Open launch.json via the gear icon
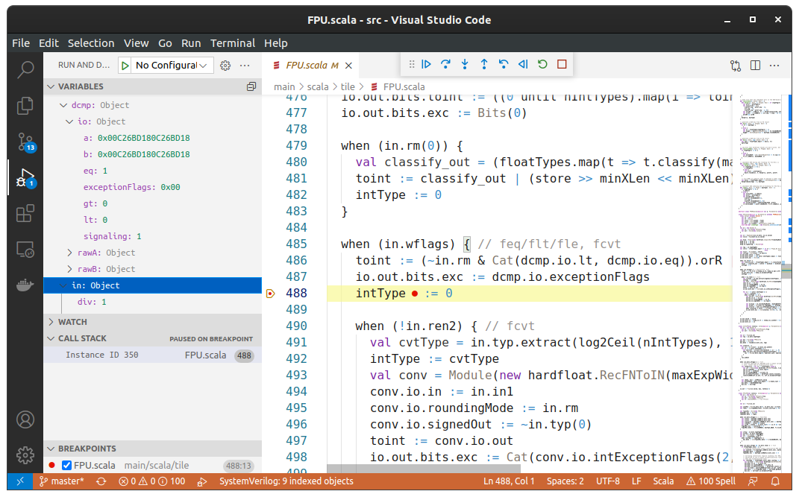 pyautogui.click(x=225, y=66)
